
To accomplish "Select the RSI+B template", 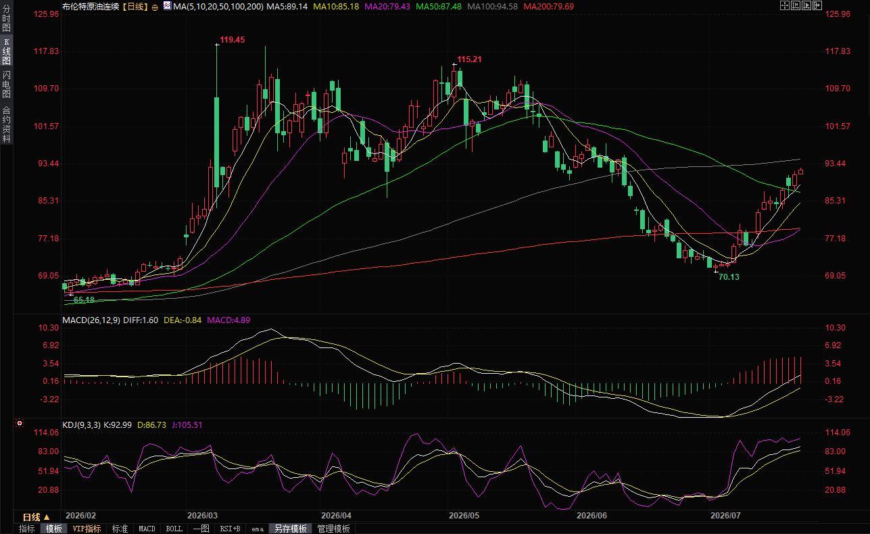I will coord(231,529).
